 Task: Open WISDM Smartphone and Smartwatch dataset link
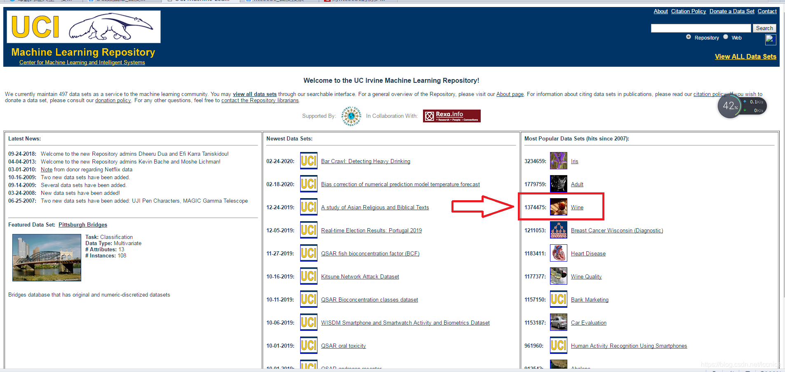[x=405, y=323]
